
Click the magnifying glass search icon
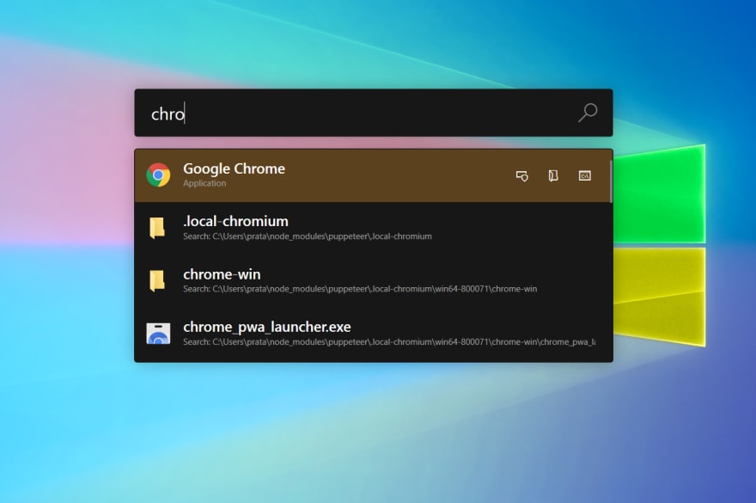click(x=588, y=113)
